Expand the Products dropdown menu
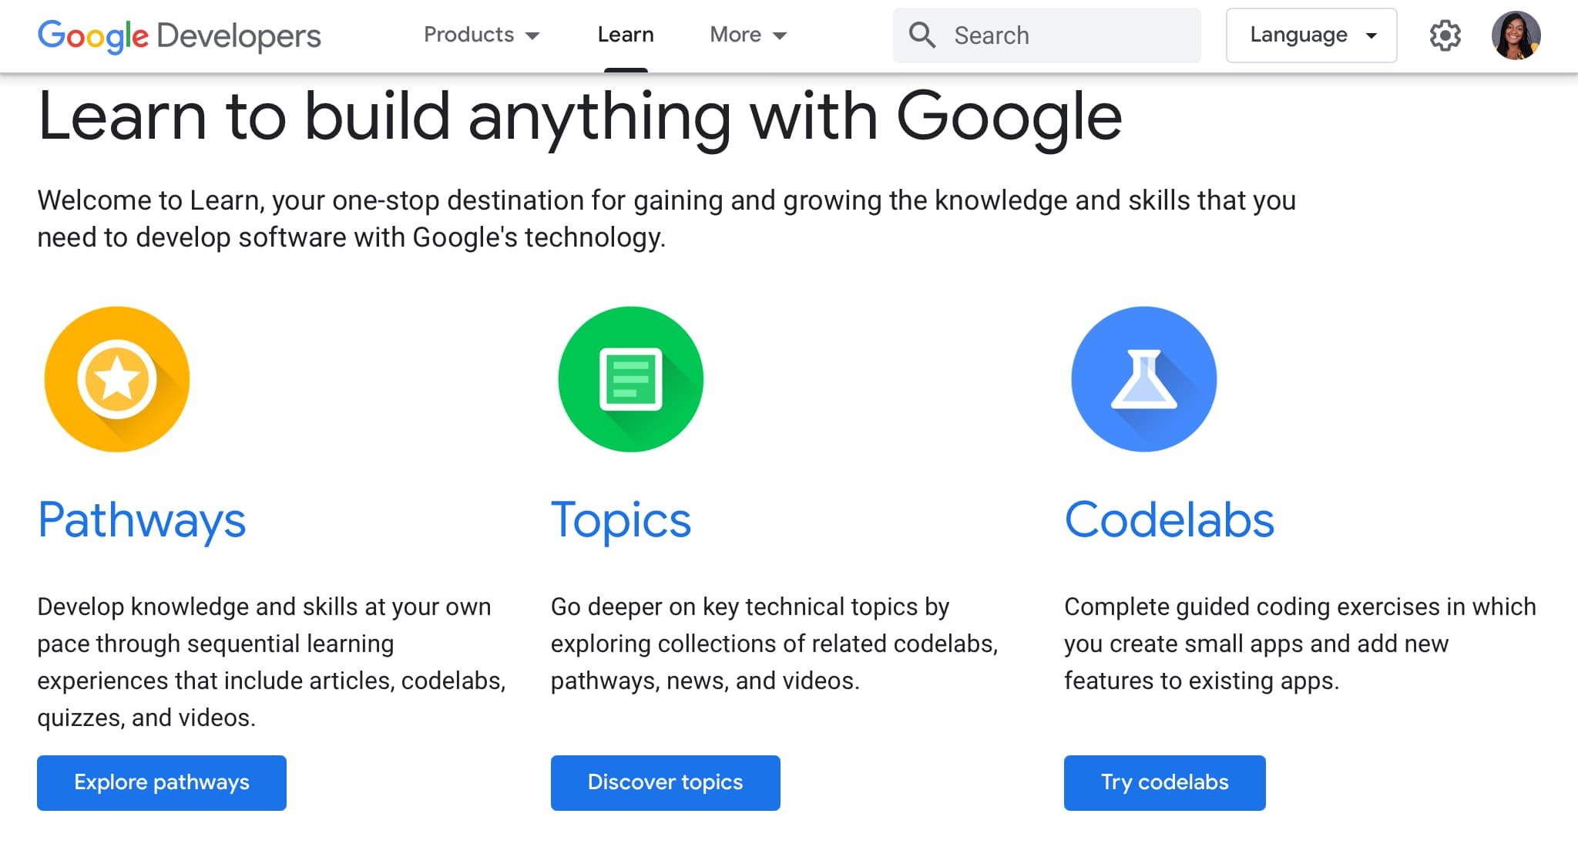The image size is (1578, 864). coord(481,35)
